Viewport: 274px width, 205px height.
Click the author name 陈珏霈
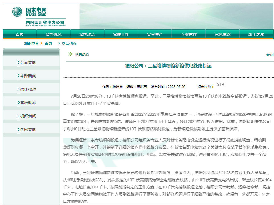tap(117, 87)
